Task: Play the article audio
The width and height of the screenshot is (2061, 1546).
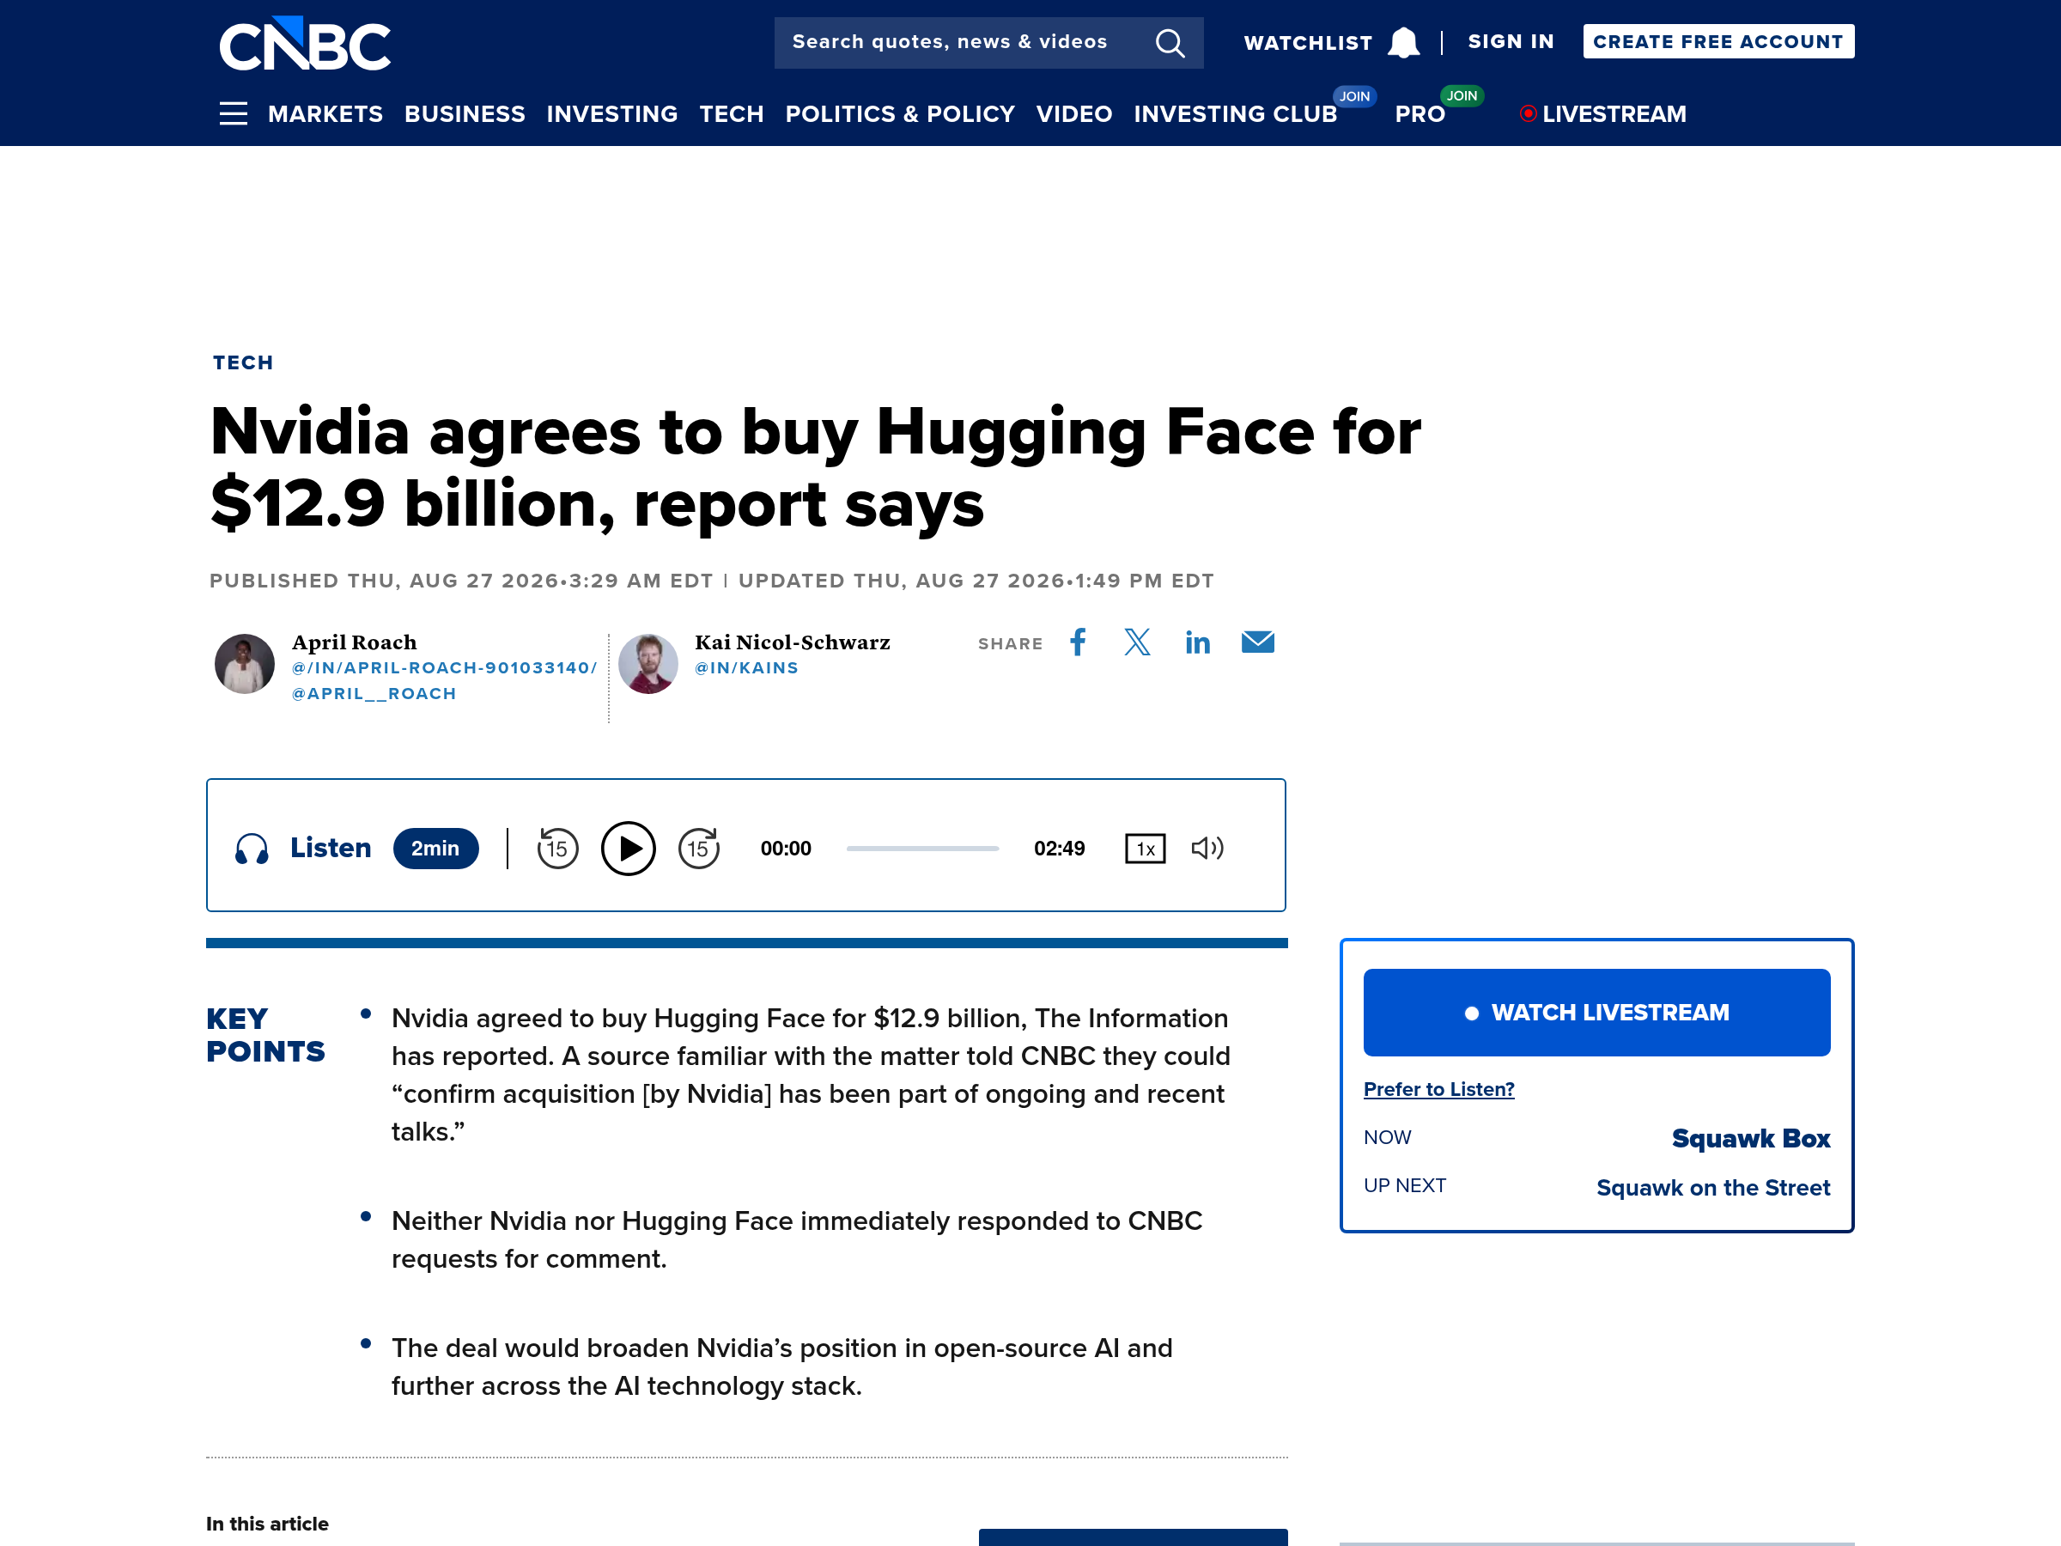Action: [x=628, y=848]
